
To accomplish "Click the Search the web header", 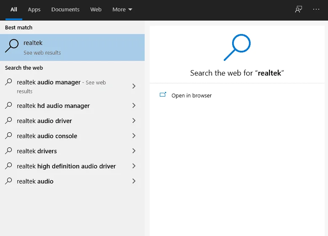I will [x=24, y=68].
